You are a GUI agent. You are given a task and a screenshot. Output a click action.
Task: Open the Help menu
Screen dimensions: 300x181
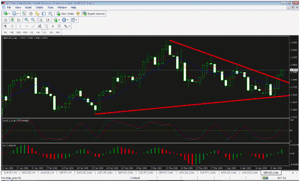tap(73, 8)
